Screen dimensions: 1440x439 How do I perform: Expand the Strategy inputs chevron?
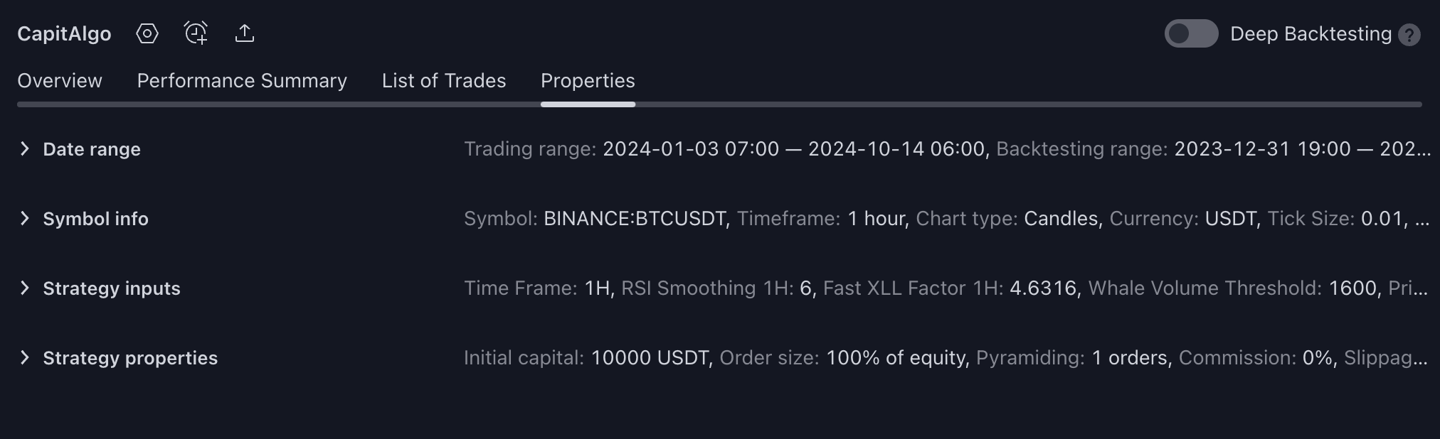pyautogui.click(x=25, y=288)
